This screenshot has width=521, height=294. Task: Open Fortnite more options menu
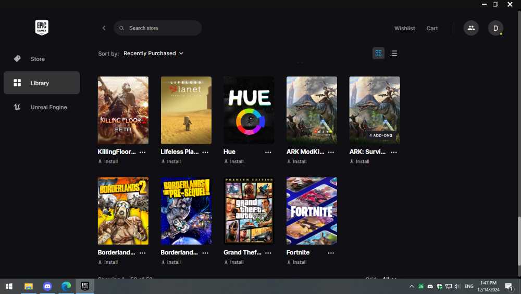331,252
